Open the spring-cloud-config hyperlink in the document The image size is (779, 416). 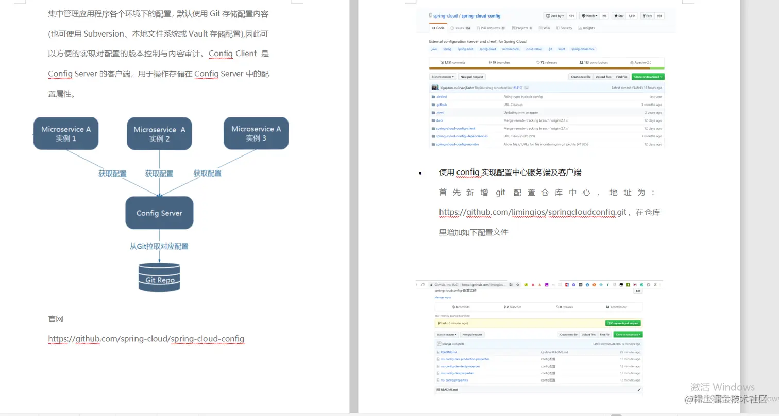pyautogui.click(x=146, y=339)
